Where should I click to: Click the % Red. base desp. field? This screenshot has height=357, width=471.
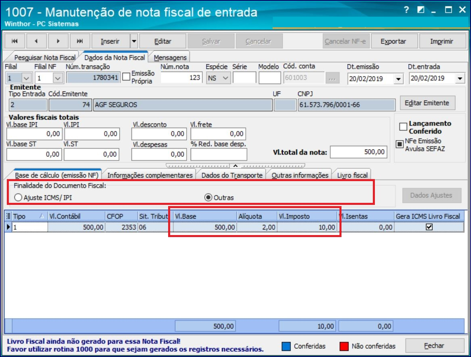219,155
